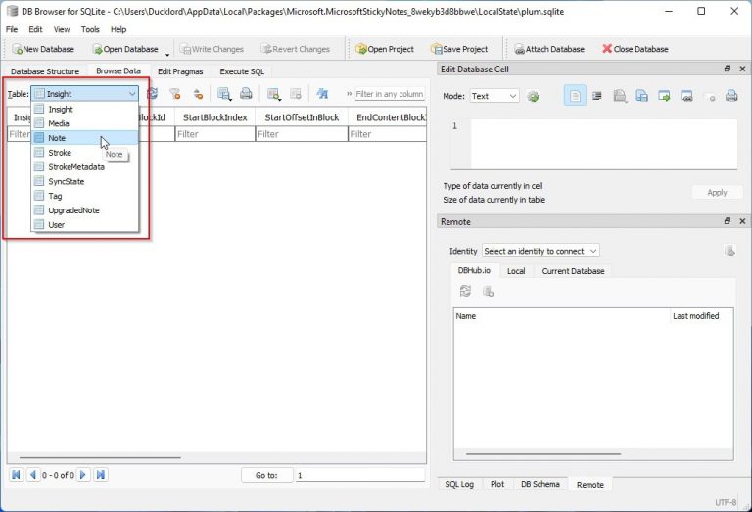
Task: Select Media from the table list
Action: (85, 123)
